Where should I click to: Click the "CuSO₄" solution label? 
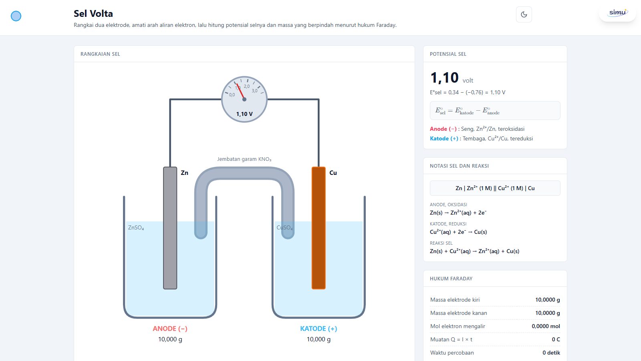(x=284, y=228)
